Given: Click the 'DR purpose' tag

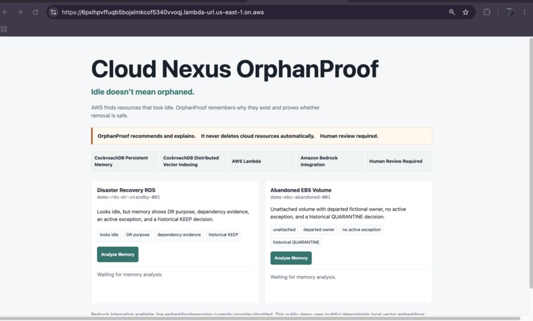Looking at the screenshot, I should [x=138, y=234].
